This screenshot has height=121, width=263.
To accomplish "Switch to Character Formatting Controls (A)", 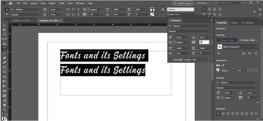I will tap(7, 10).
